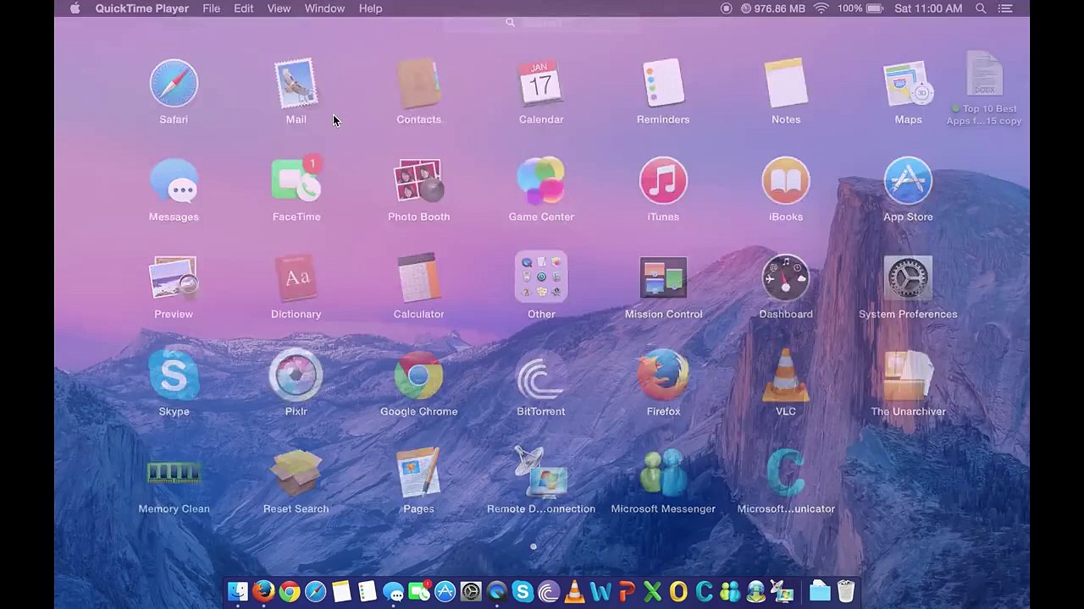The image size is (1084, 609).
Task: Launch Photo Booth
Action: 418,181
